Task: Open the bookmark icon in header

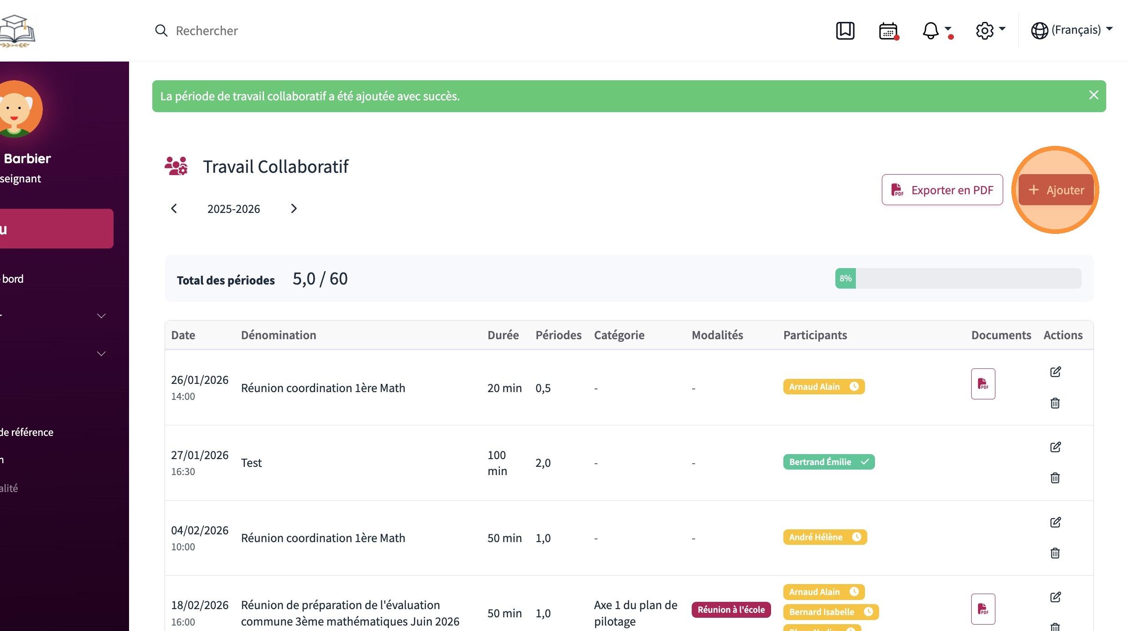Action: click(845, 31)
